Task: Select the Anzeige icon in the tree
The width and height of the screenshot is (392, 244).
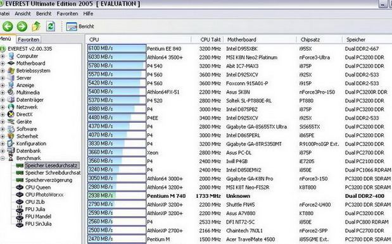Action: tap(11, 85)
